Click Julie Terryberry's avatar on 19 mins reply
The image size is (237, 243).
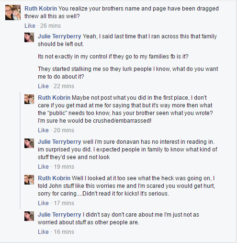pos(29,143)
